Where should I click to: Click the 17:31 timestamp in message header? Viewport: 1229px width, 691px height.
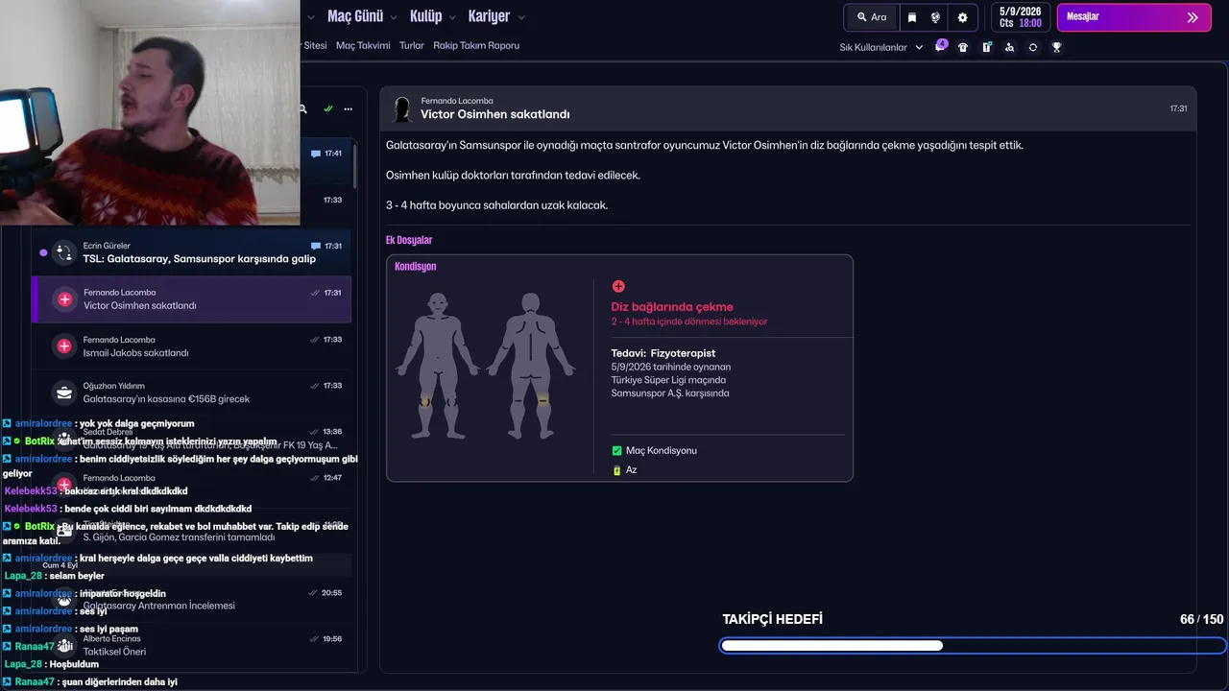click(1178, 108)
